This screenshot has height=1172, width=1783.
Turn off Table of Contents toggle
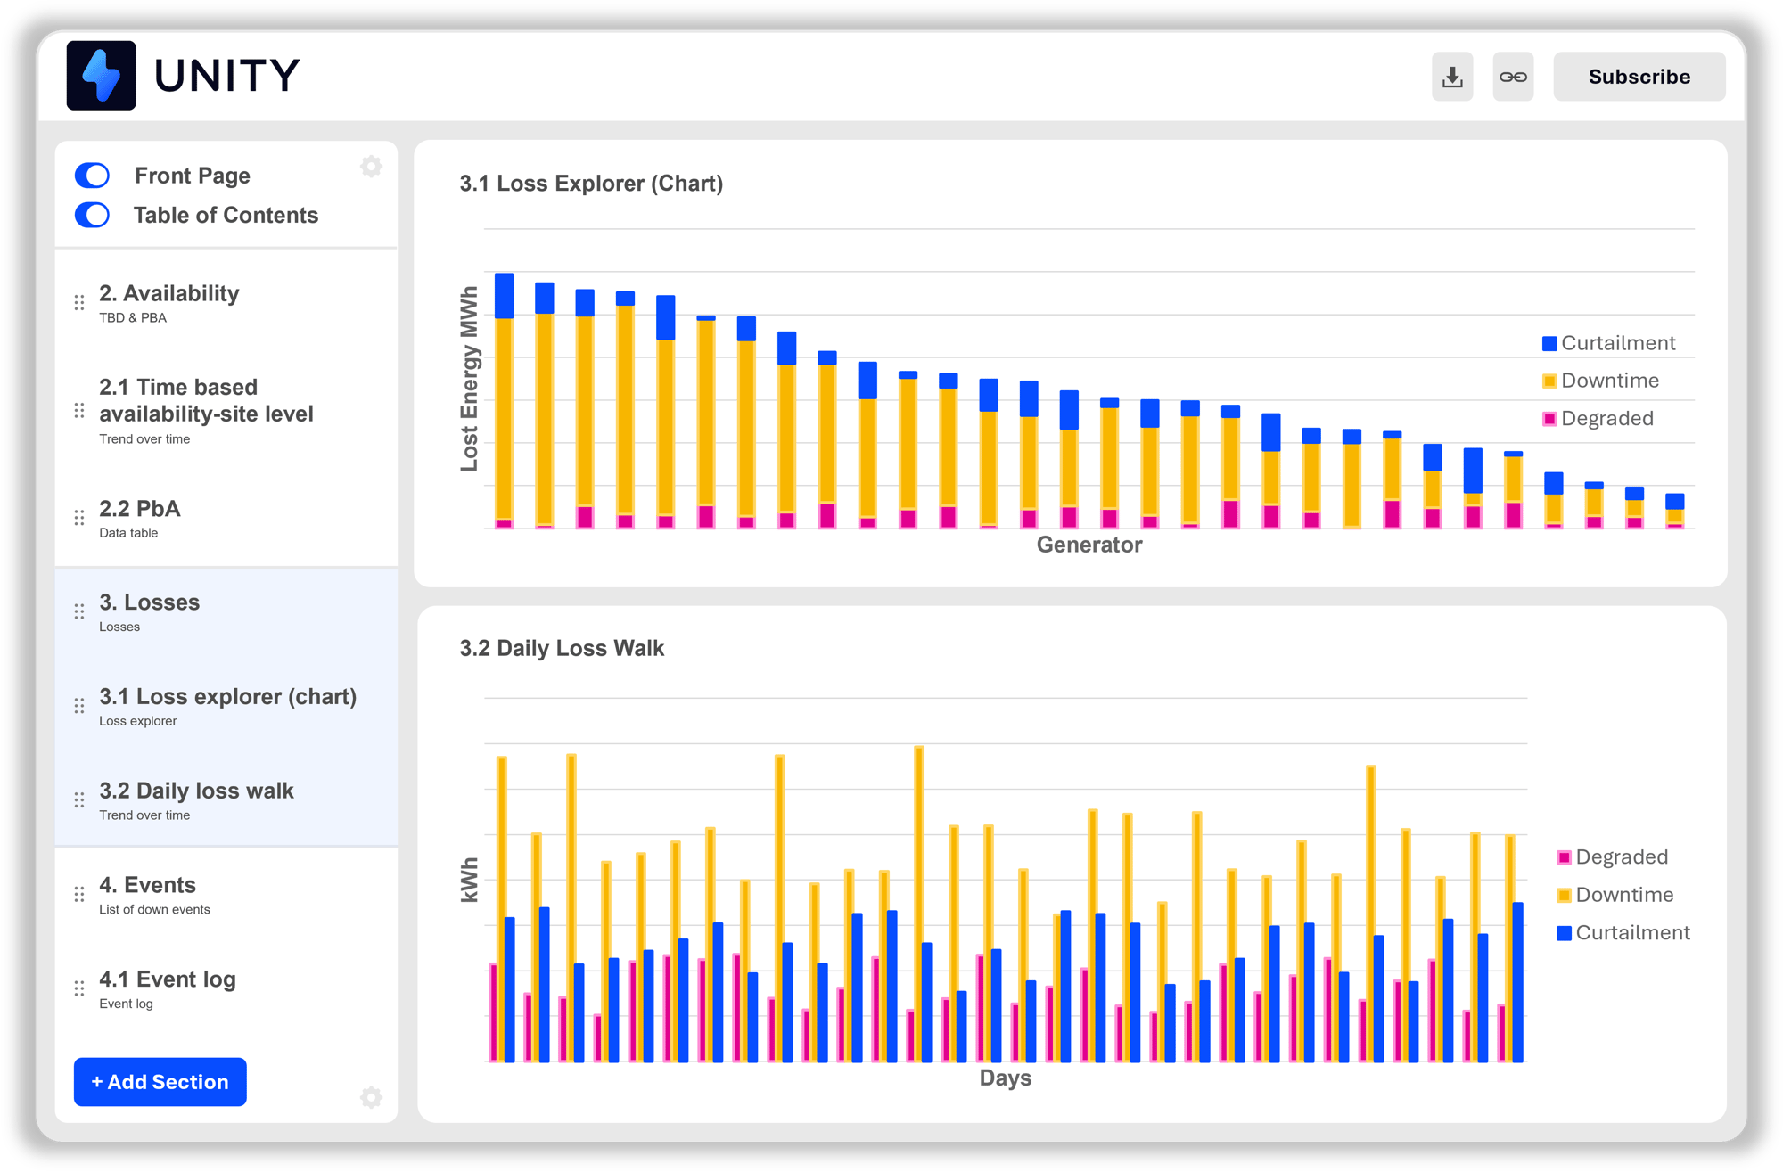tap(93, 215)
